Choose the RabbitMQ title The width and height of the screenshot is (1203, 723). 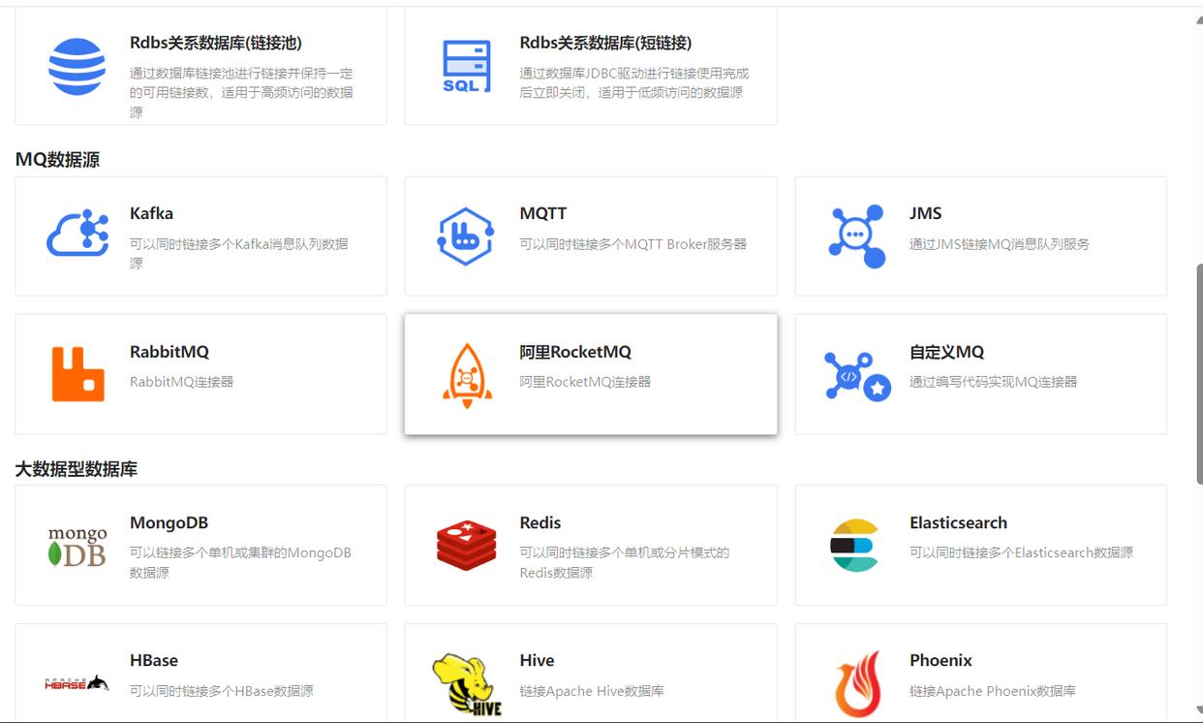click(170, 352)
